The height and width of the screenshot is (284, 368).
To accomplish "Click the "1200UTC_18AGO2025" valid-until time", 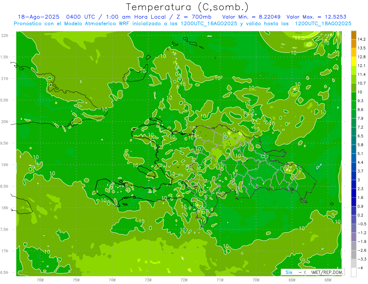I will point(323,24).
